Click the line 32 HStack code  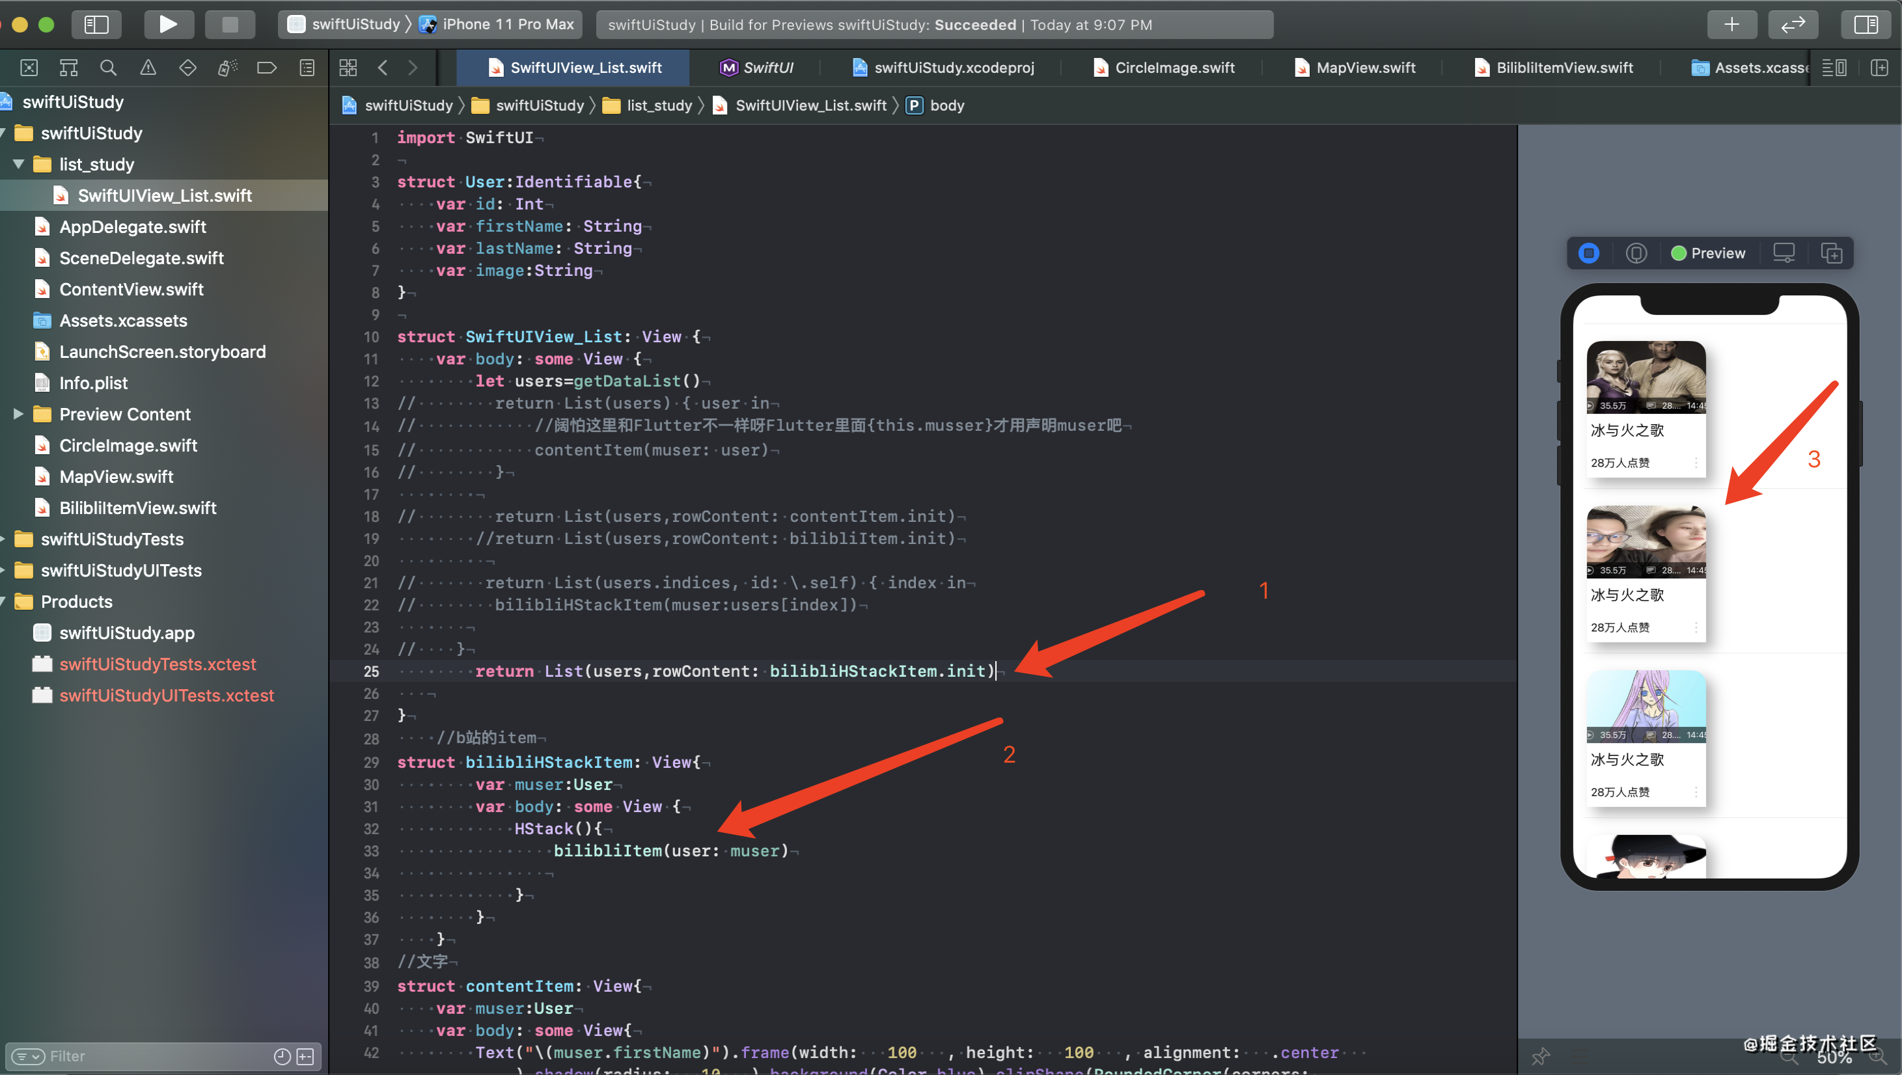(x=558, y=828)
